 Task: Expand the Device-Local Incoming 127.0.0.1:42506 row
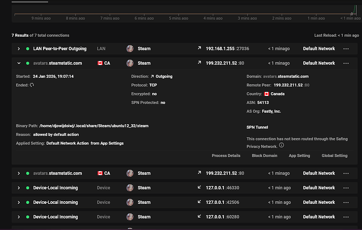19,202
